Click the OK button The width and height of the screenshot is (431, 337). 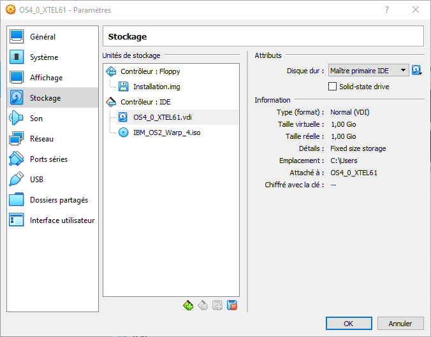point(348,324)
